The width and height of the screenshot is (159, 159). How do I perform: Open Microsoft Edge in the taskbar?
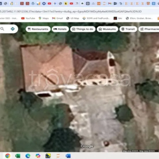(x=28, y=156)
